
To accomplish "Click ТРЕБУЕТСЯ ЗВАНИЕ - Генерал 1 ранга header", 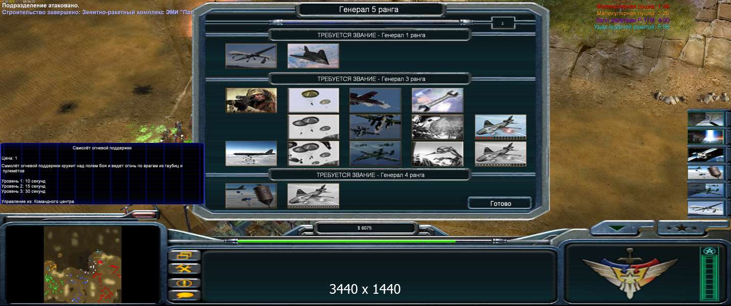I will point(371,35).
